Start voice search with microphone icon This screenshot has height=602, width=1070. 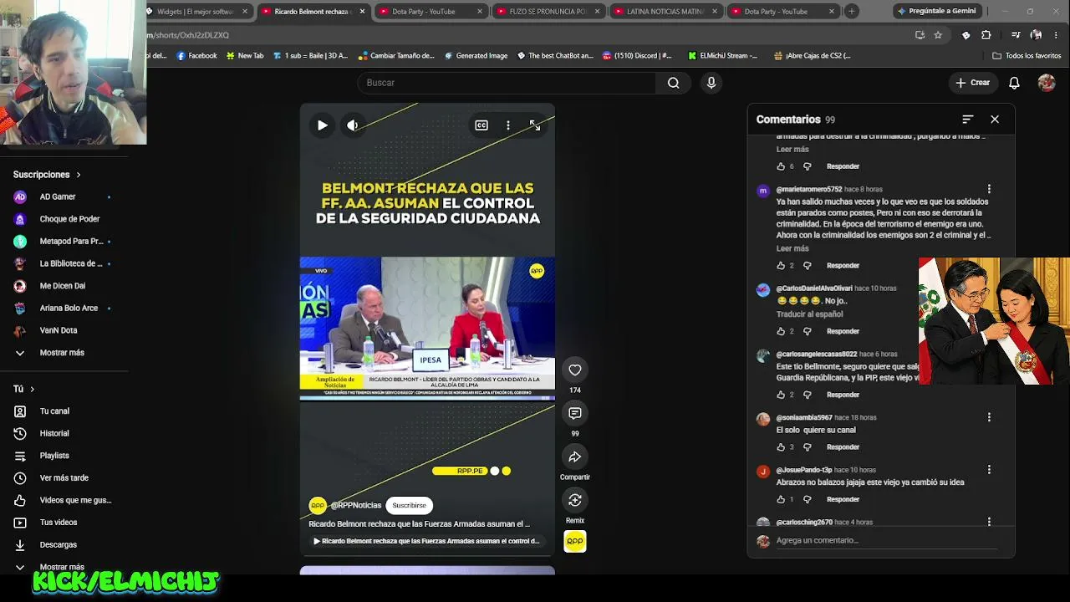pos(711,83)
